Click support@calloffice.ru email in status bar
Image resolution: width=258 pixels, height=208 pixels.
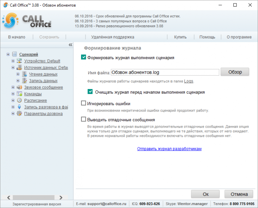pos(107,204)
